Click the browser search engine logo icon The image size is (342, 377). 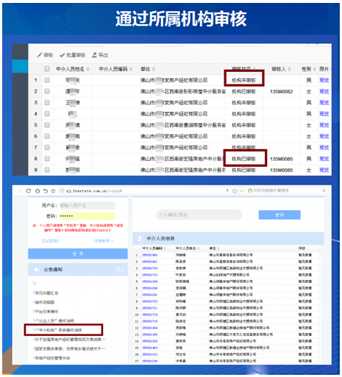pos(250,190)
